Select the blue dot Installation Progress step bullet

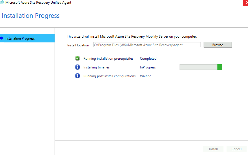1,38
